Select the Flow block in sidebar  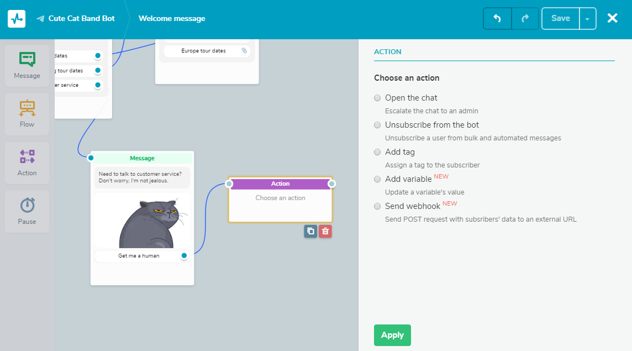[x=27, y=114]
